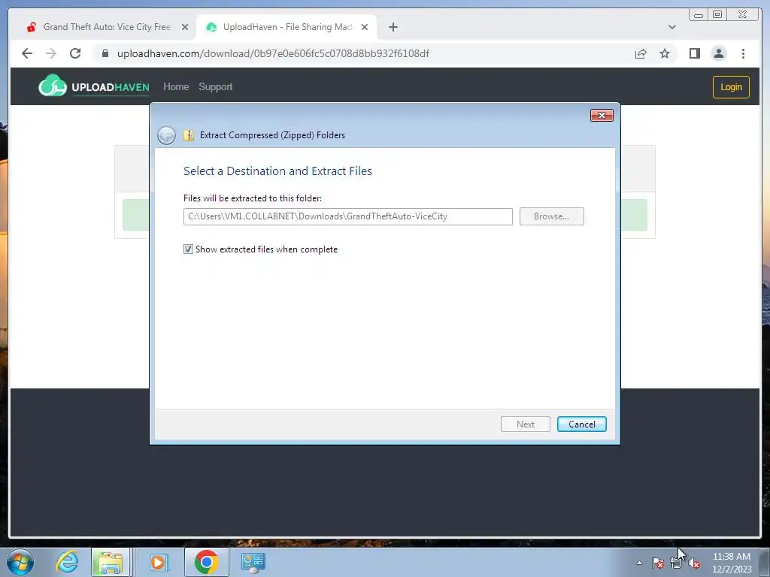Switch to Chrome on the taskbar
This screenshot has height=577, width=770.
pyautogui.click(x=206, y=562)
